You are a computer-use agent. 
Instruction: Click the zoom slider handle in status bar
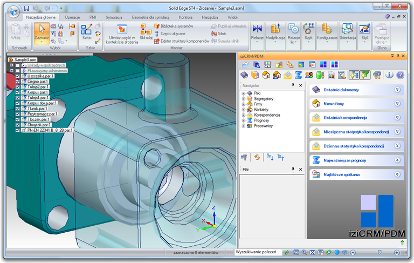pyautogui.click(x=379, y=253)
